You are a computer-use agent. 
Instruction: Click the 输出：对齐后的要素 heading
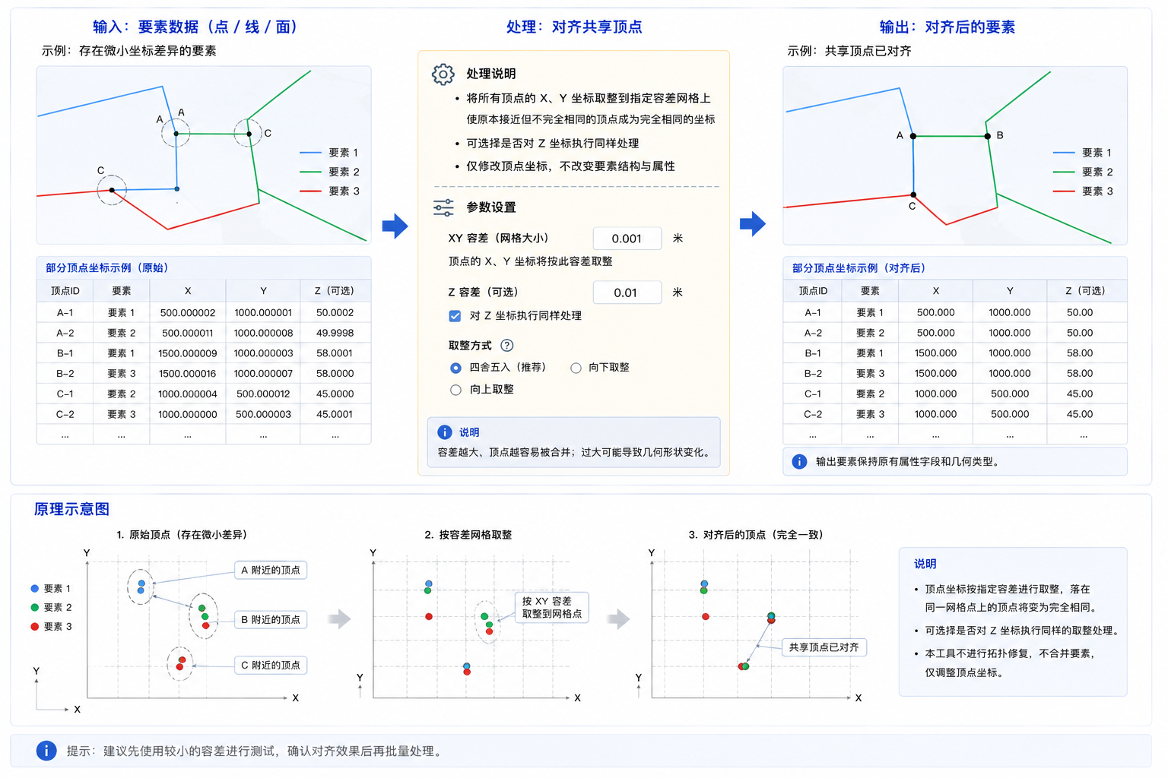[947, 27]
